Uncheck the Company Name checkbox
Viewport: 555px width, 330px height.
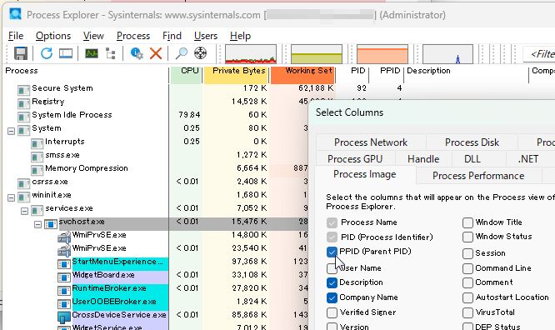[332, 297]
